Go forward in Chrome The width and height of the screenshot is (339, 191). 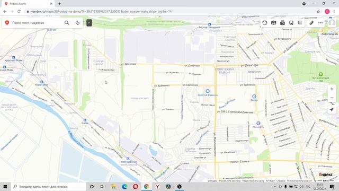click(12, 12)
